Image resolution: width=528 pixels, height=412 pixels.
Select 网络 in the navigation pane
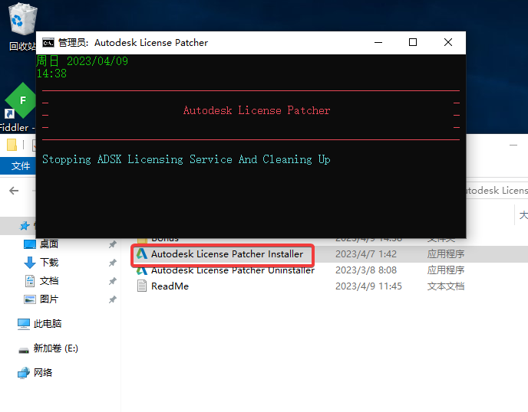coord(43,372)
